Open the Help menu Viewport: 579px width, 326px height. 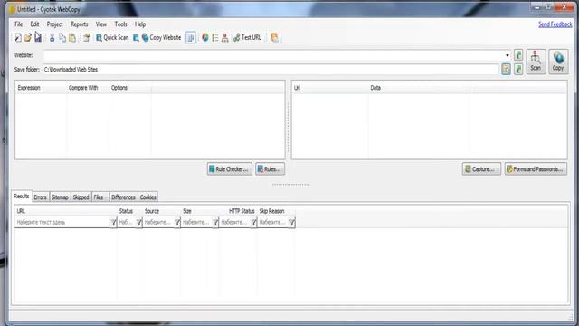pos(140,24)
